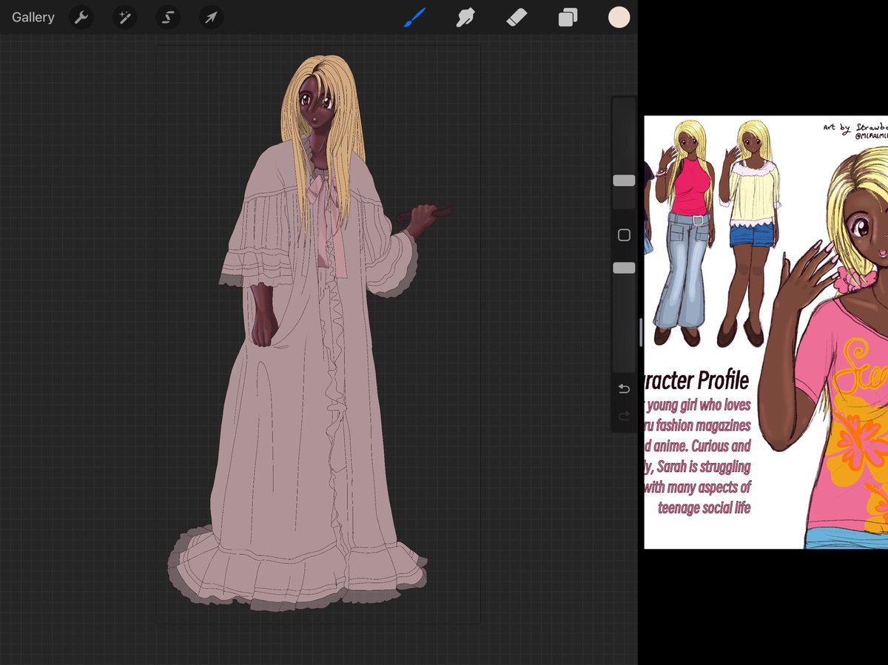
Task: Click the 'racter Profile' heading in reference
Action: pos(697,381)
